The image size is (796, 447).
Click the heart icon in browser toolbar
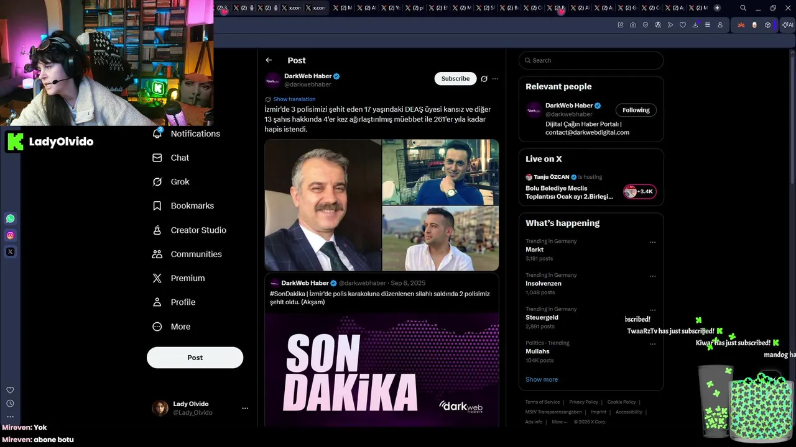(x=683, y=25)
